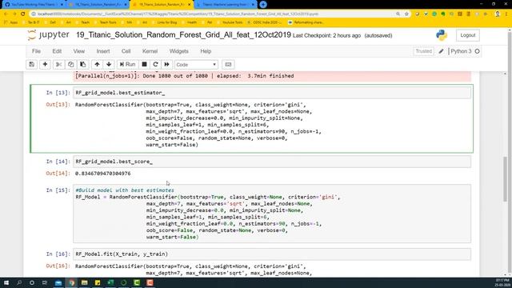
Task: Open File Explorer from the taskbar
Action: coord(85,282)
